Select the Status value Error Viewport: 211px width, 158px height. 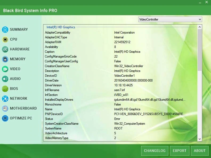point(117,119)
